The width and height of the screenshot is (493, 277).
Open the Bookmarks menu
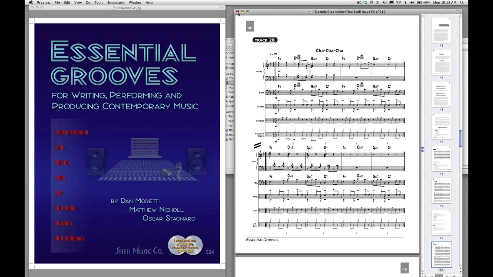click(116, 2)
